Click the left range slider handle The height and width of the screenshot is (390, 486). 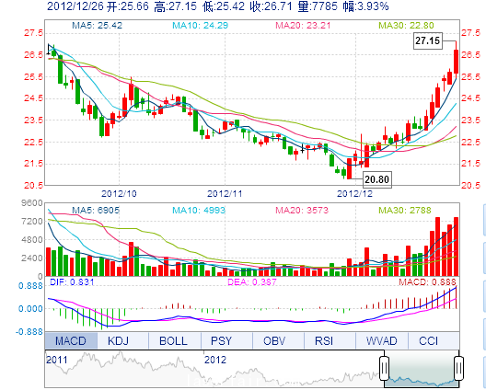pos(385,368)
